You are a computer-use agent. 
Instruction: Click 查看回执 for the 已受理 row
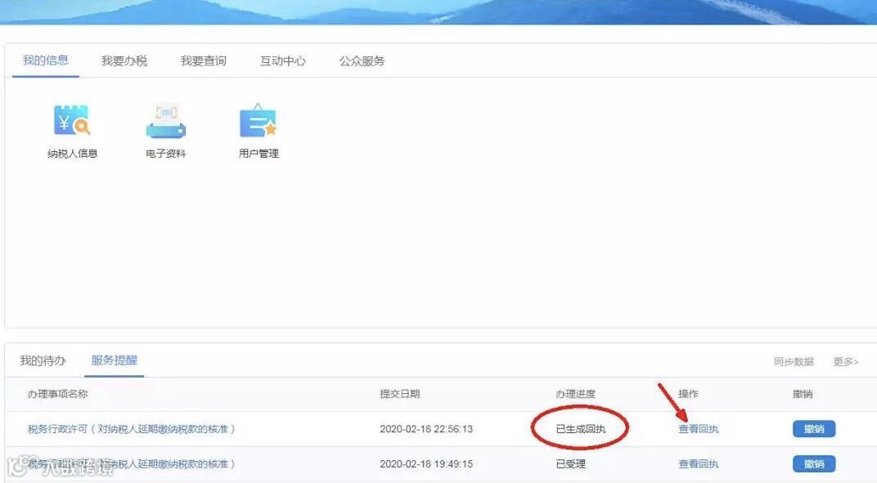[x=699, y=464]
